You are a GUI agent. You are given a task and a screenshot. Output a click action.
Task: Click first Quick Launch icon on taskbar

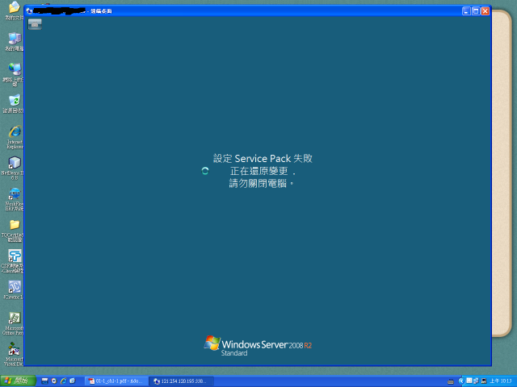(45, 381)
